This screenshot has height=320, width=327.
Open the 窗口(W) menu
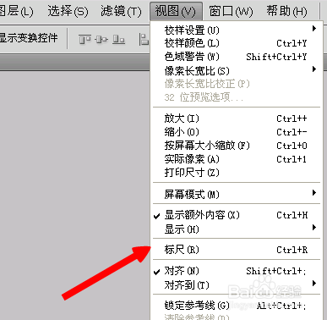(231, 11)
